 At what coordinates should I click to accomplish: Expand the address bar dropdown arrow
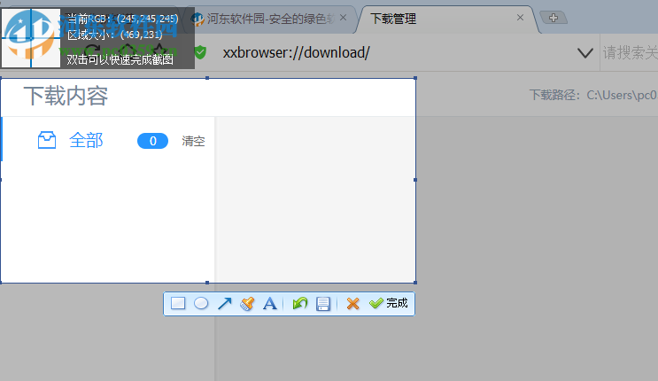click(585, 53)
